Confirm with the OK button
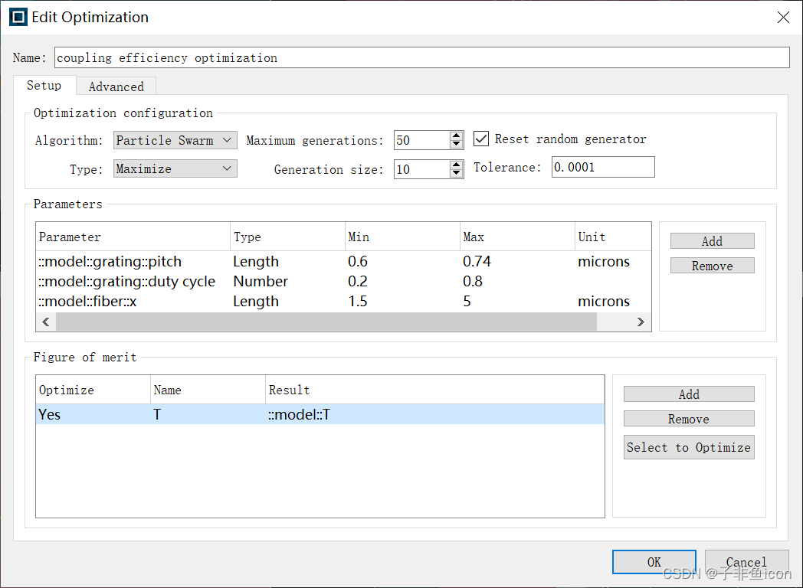The height and width of the screenshot is (588, 803). (x=654, y=562)
